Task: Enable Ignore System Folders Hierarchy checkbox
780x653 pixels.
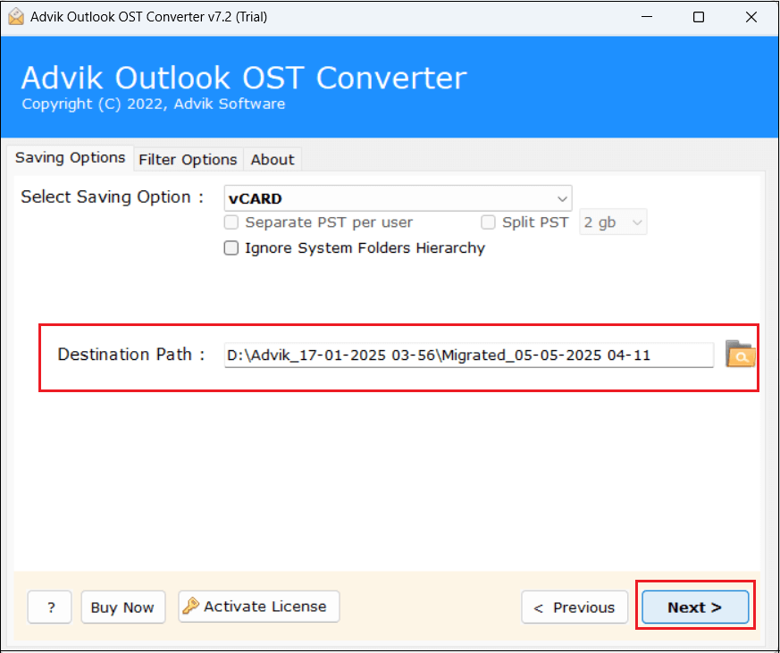Action: pyautogui.click(x=231, y=247)
